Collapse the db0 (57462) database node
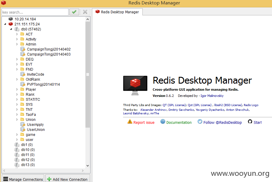Screen dimensions: 272x182 [x=11, y=29]
